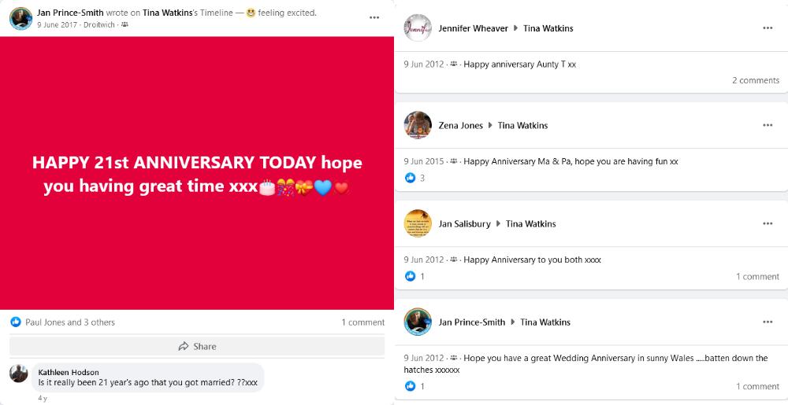Click Jan Prince-Smith's profile picture in the red post
788x405 pixels.
click(20, 18)
